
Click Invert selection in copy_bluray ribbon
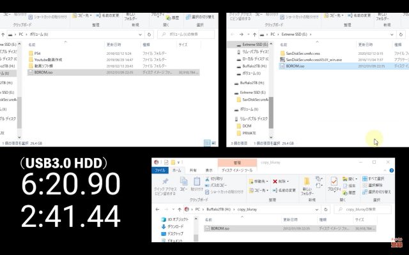point(376,192)
